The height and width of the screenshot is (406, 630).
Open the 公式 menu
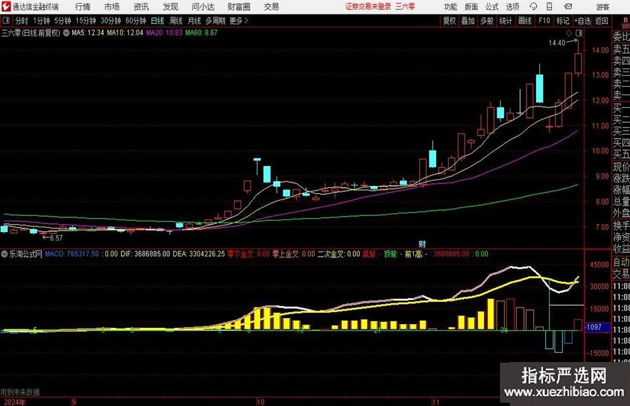(x=492, y=7)
